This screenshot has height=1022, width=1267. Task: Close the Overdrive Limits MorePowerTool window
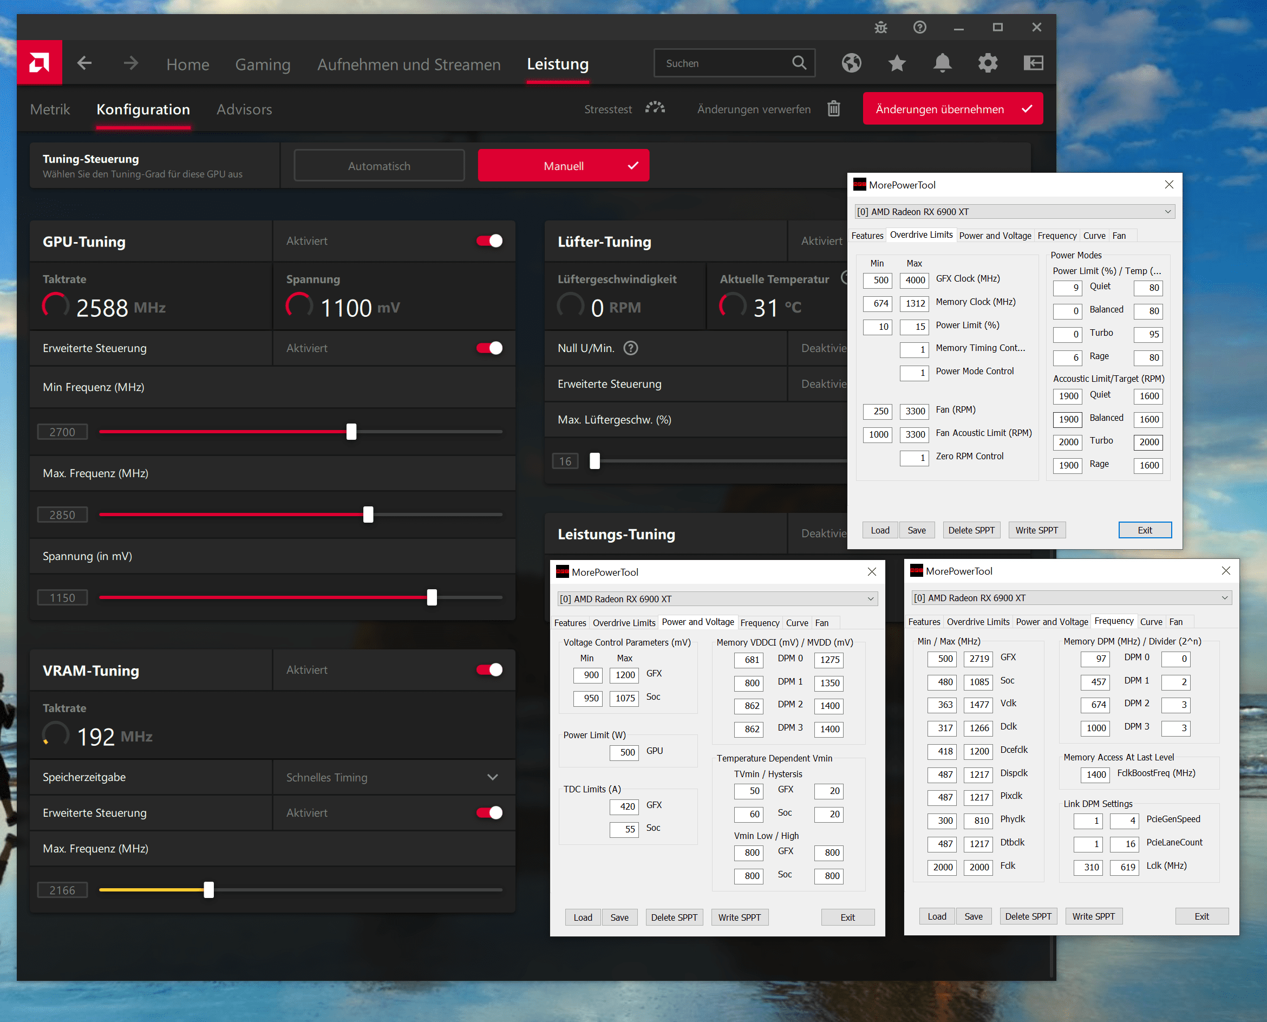coord(1168,184)
